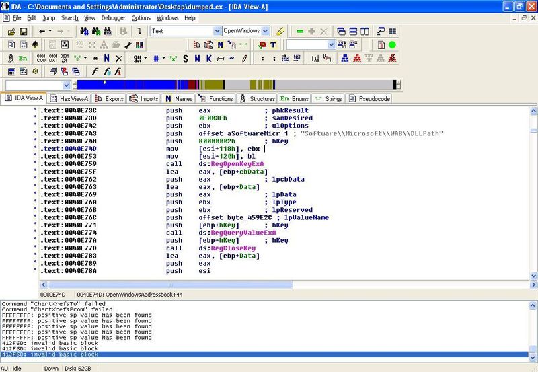Click the green En enums toolbar icon

click(x=23, y=59)
